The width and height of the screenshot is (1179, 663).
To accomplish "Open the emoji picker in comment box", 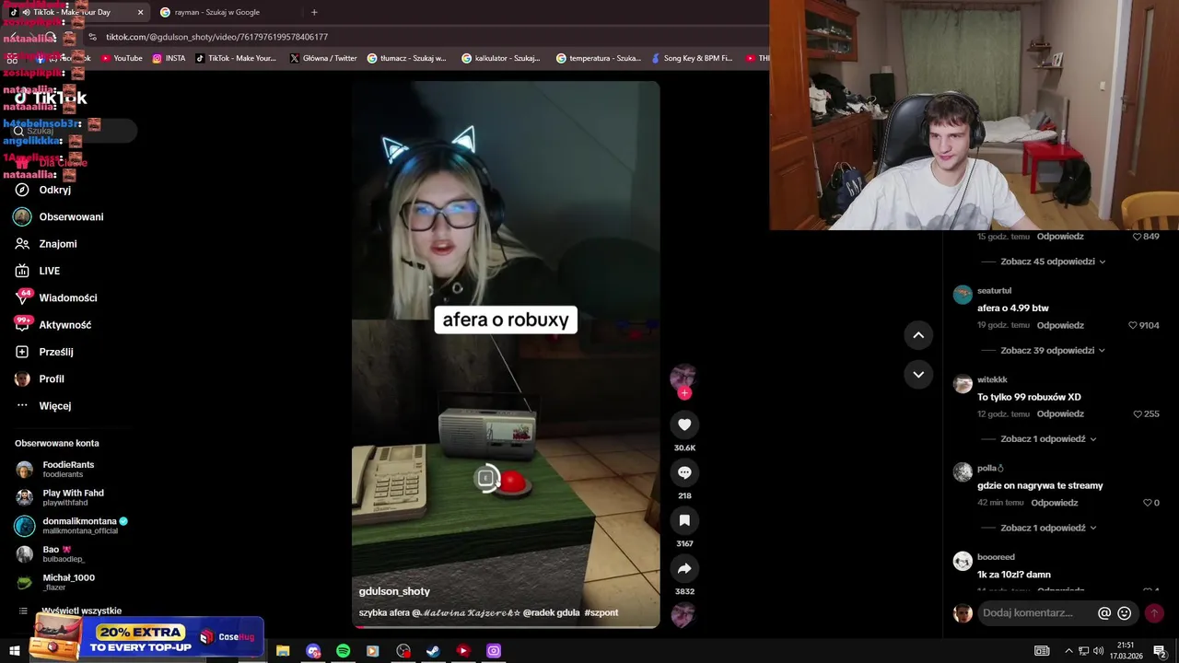I will (x=1125, y=613).
